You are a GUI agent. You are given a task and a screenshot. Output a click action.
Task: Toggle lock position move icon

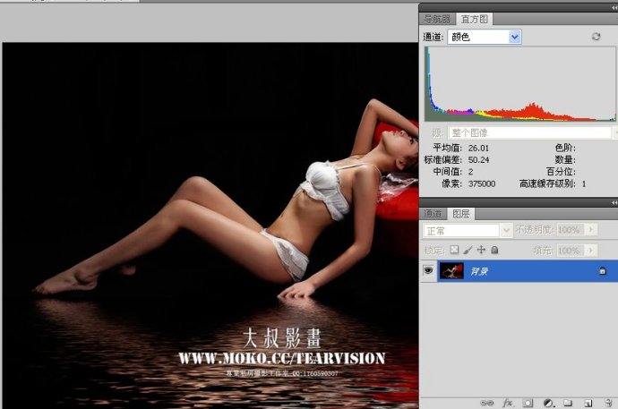coord(481,250)
